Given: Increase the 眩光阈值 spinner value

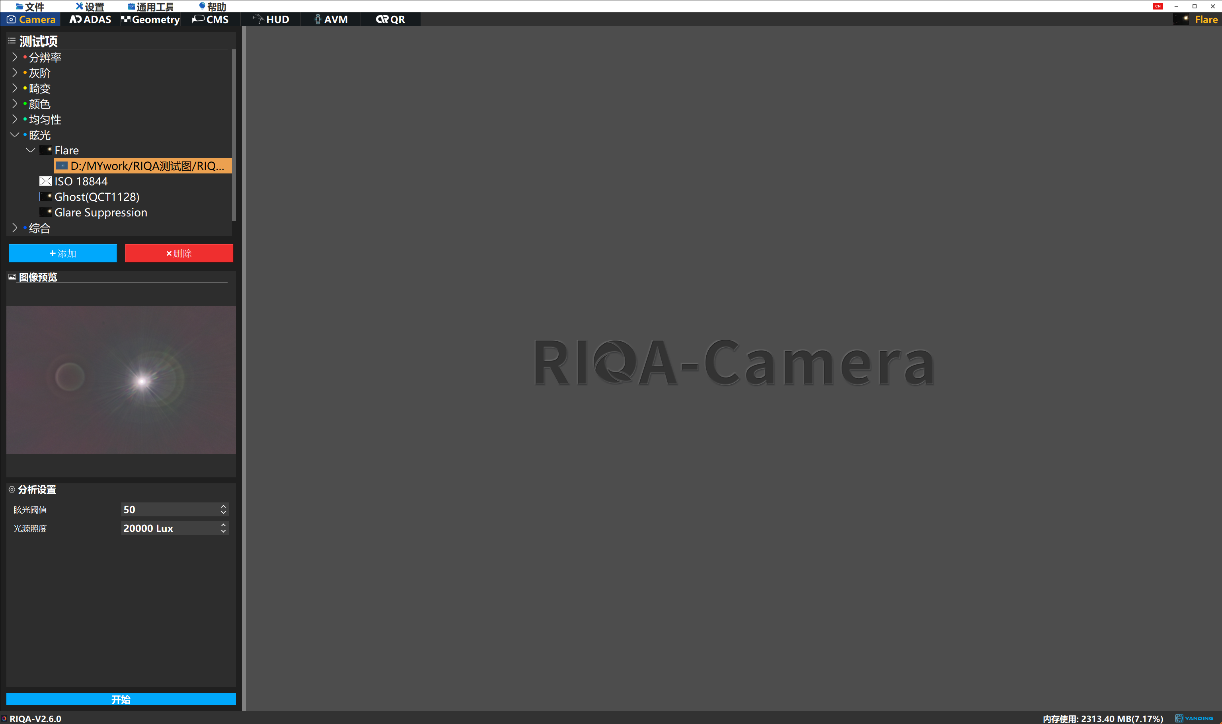Looking at the screenshot, I should (x=224, y=506).
